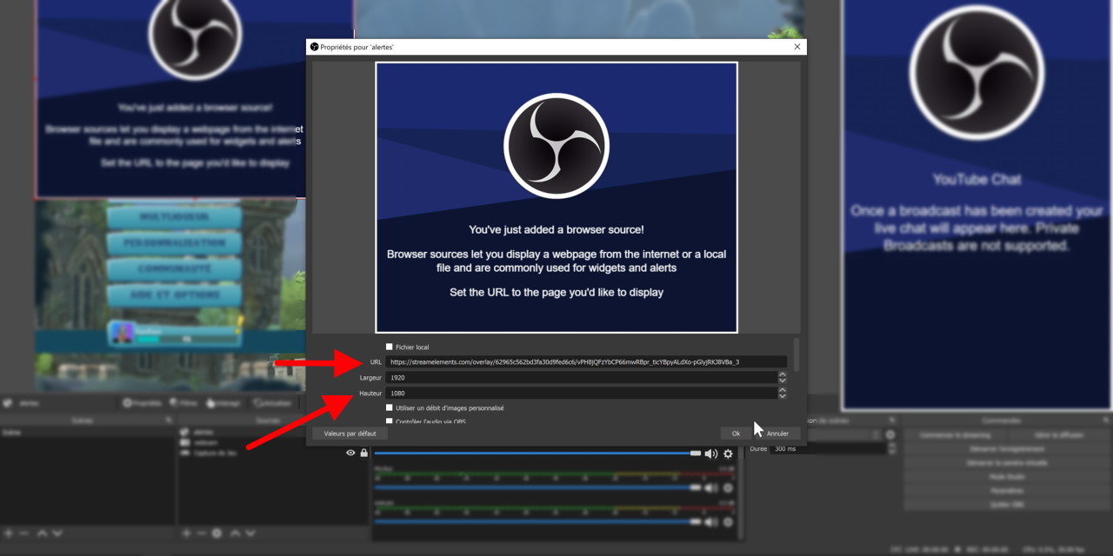
Task: Decrease Hauteur using the down arrow
Action: 783,396
